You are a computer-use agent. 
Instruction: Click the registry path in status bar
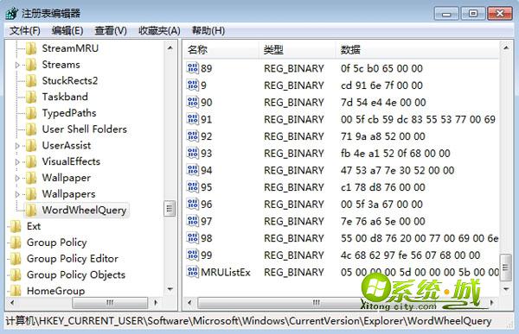pyautogui.click(x=248, y=321)
